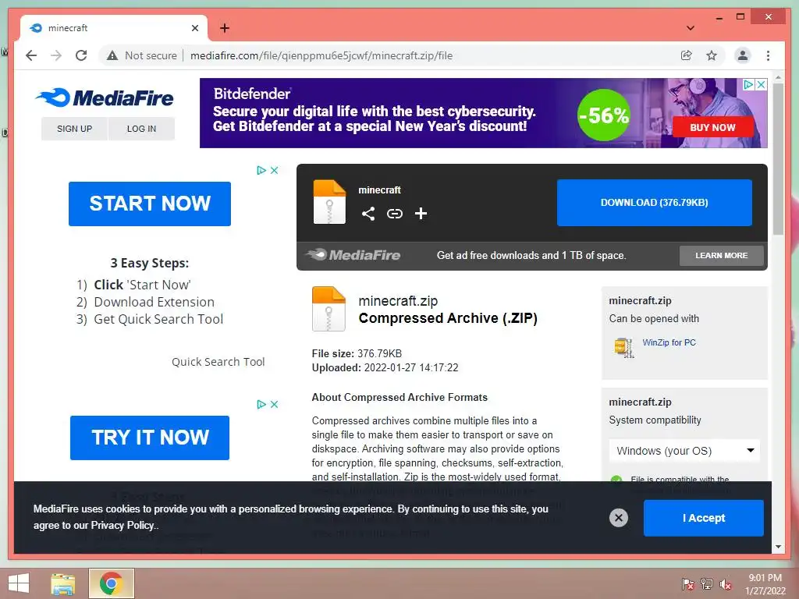Open a new tab with the plus button
This screenshot has width=799, height=599.
click(225, 28)
